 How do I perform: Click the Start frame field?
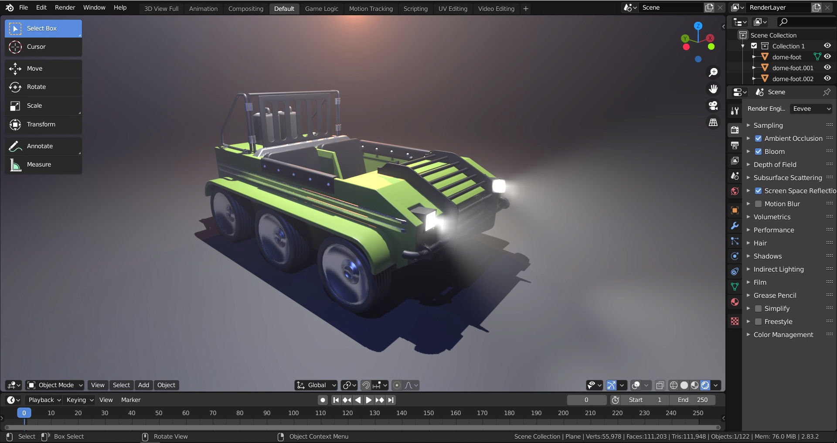pyautogui.click(x=645, y=400)
